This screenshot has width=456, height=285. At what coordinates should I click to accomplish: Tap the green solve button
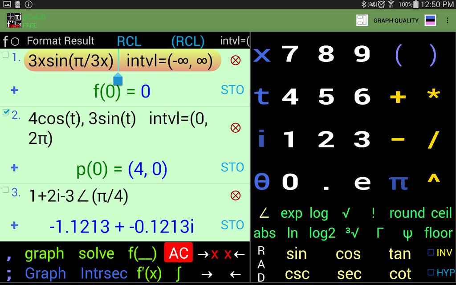pyautogui.click(x=96, y=253)
